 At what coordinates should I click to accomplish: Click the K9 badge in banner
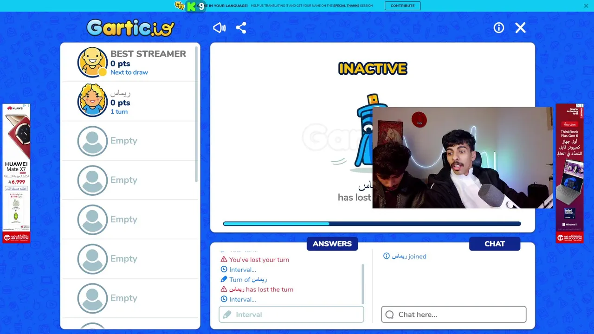tap(195, 6)
